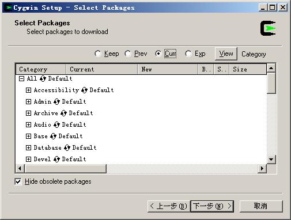Select the Database row label

point(48,147)
